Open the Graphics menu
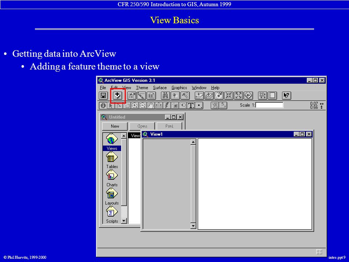Image resolution: width=349 pixels, height=262 pixels. point(179,88)
